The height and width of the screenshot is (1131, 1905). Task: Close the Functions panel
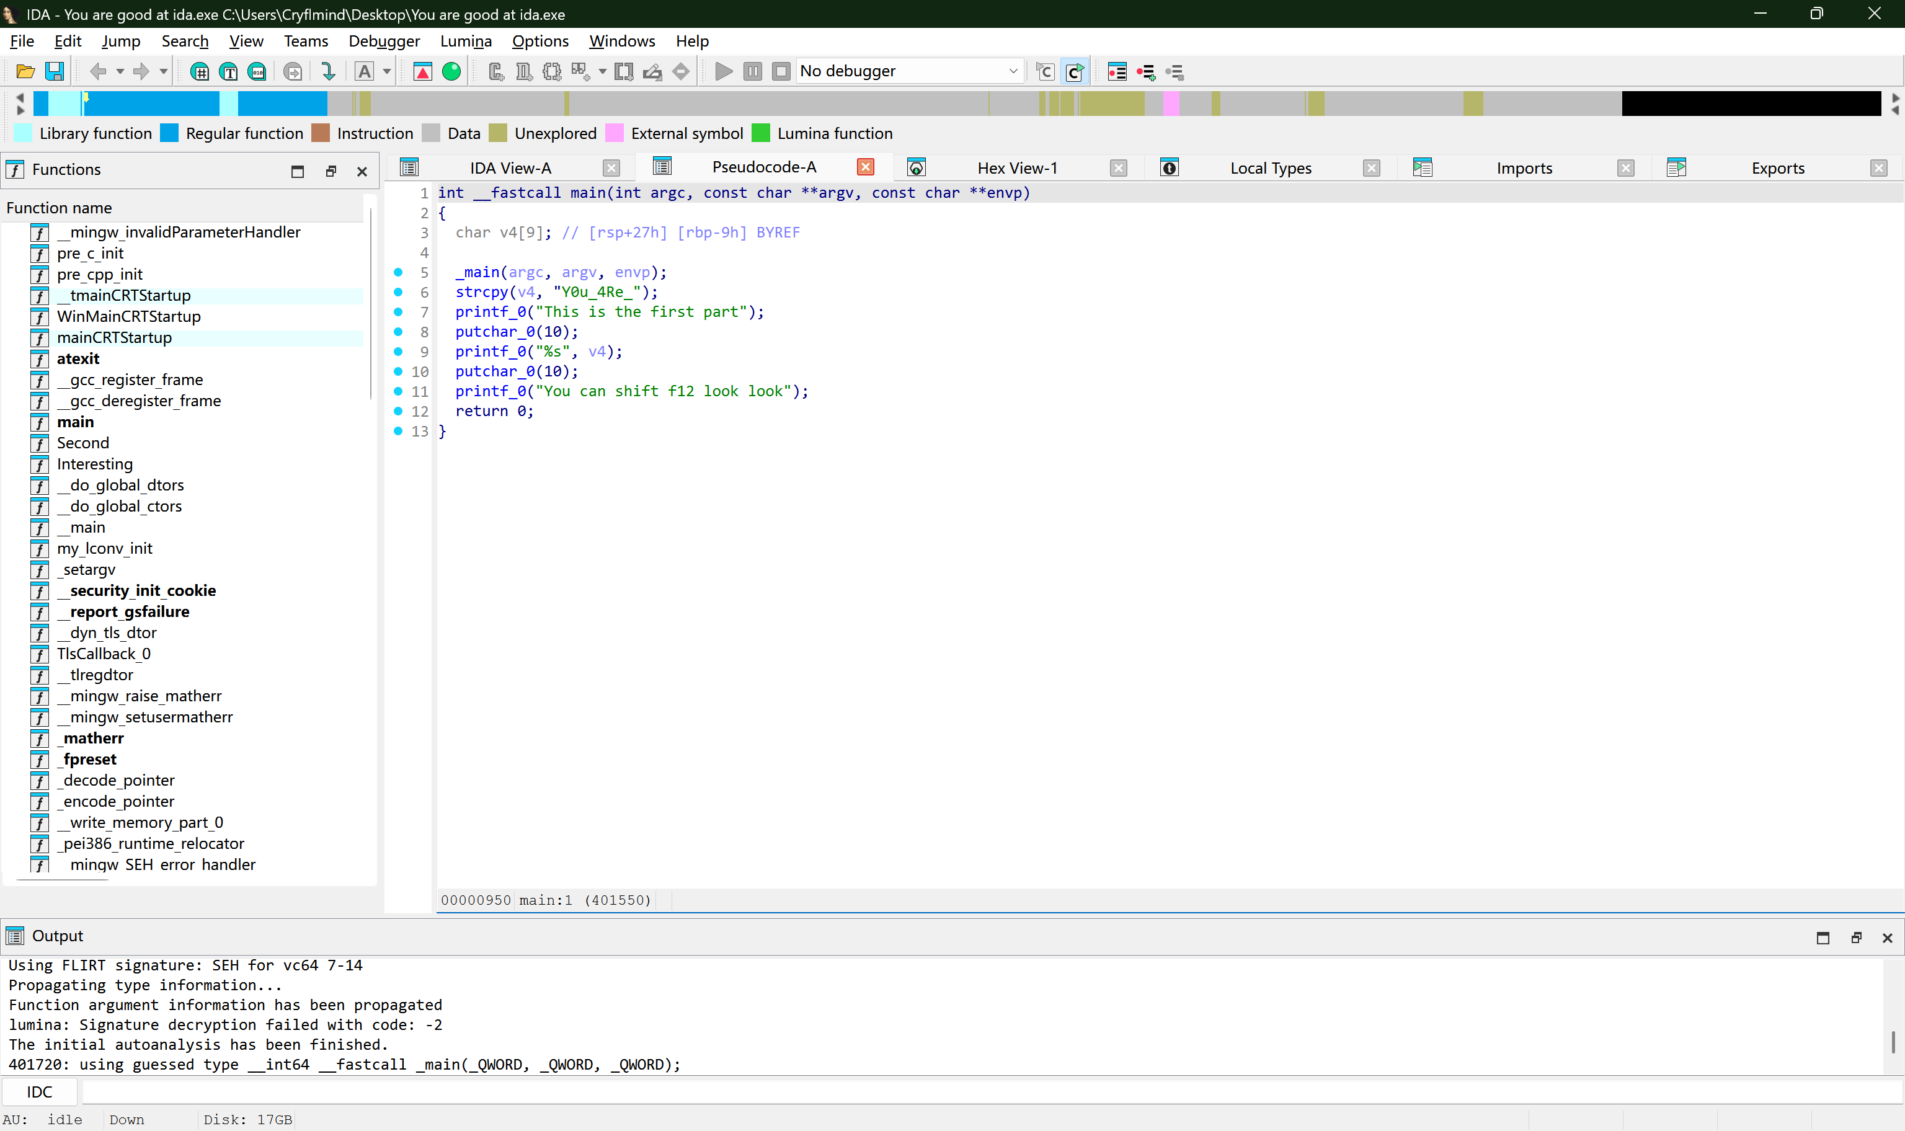coord(363,172)
